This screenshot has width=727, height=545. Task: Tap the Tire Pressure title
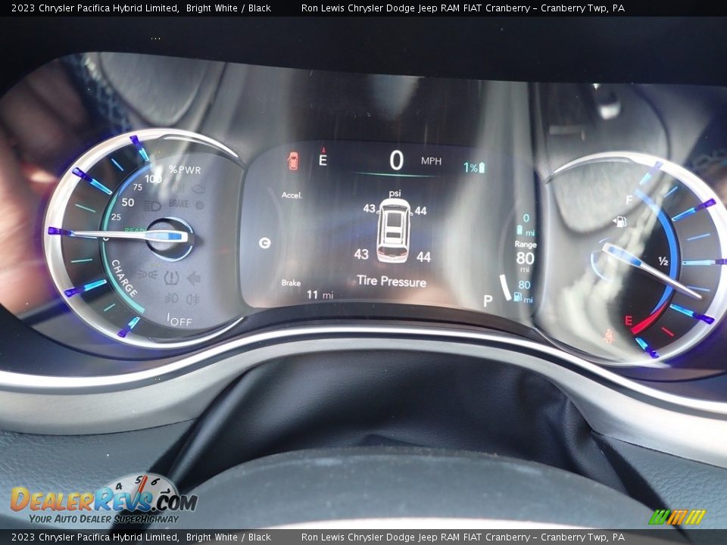[x=392, y=281]
